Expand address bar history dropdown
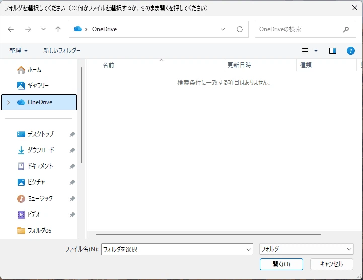 223,29
